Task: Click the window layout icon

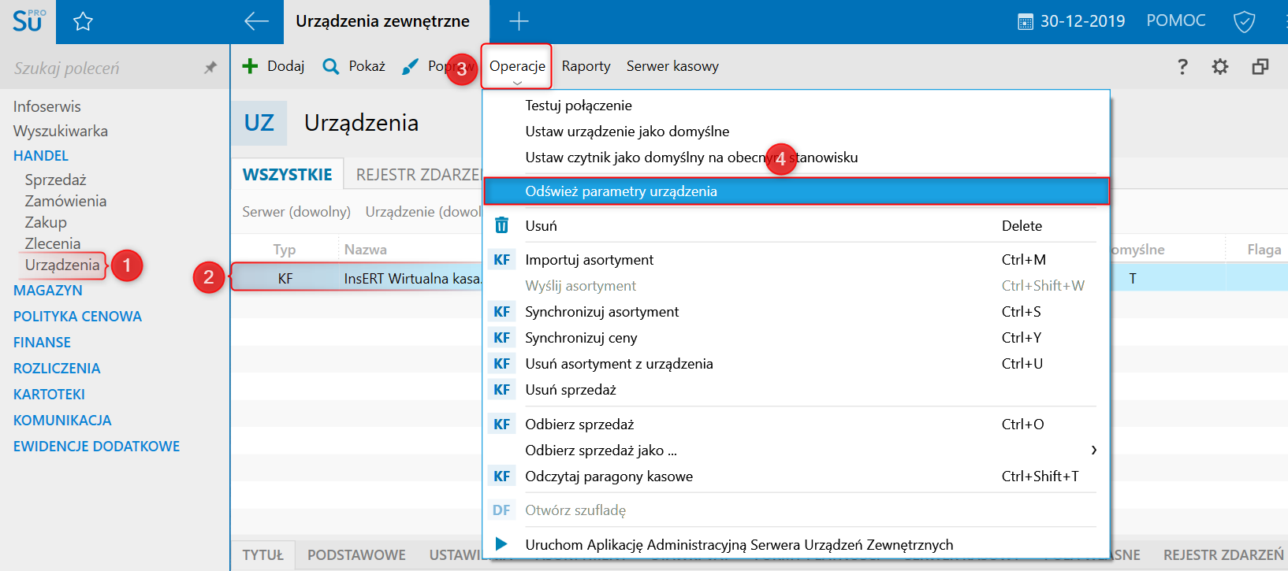Action: click(1260, 67)
